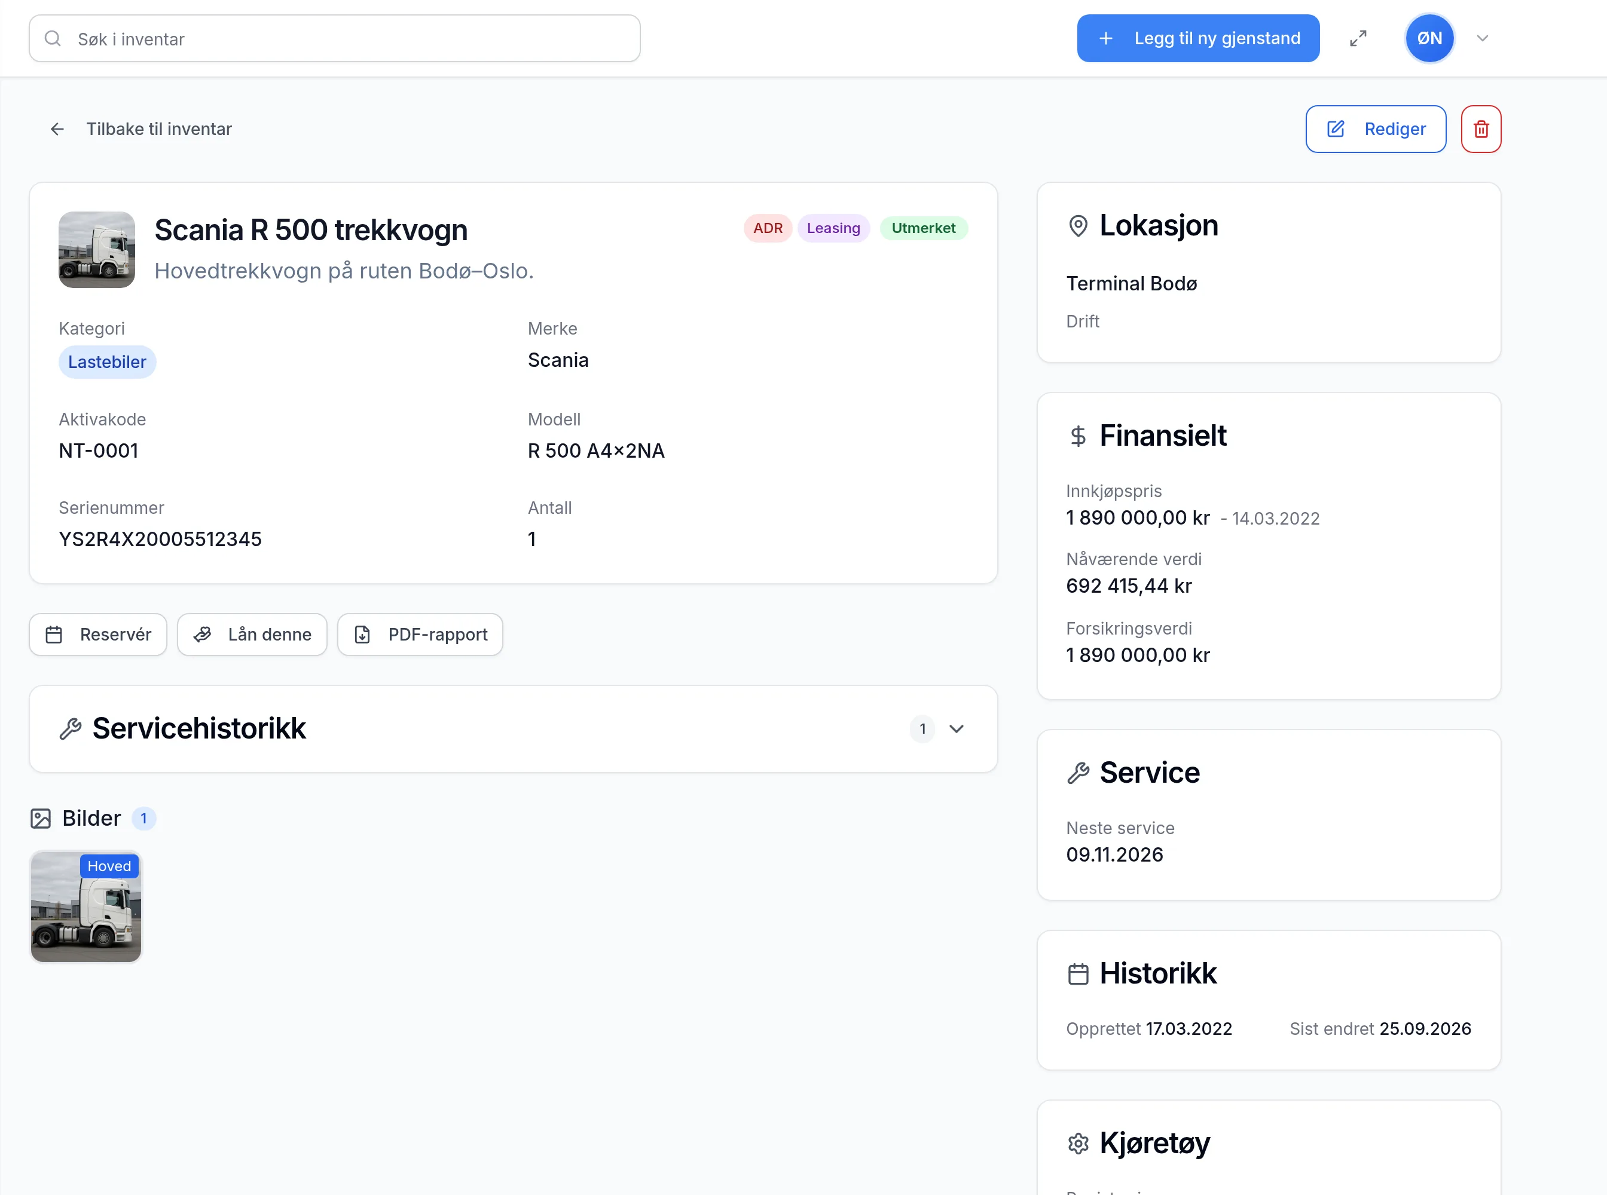Screen dimensions: 1607x1195
Task: Click the Lokasjon map pin icon
Action: point(1078,226)
